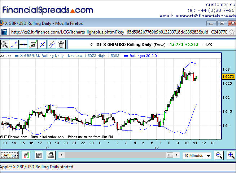Click the +0.91% change value
This screenshot has height=173, width=236.
click(192, 44)
